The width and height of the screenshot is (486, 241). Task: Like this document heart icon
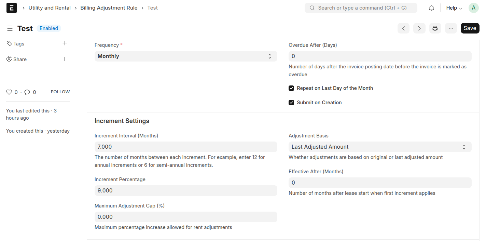click(9, 92)
